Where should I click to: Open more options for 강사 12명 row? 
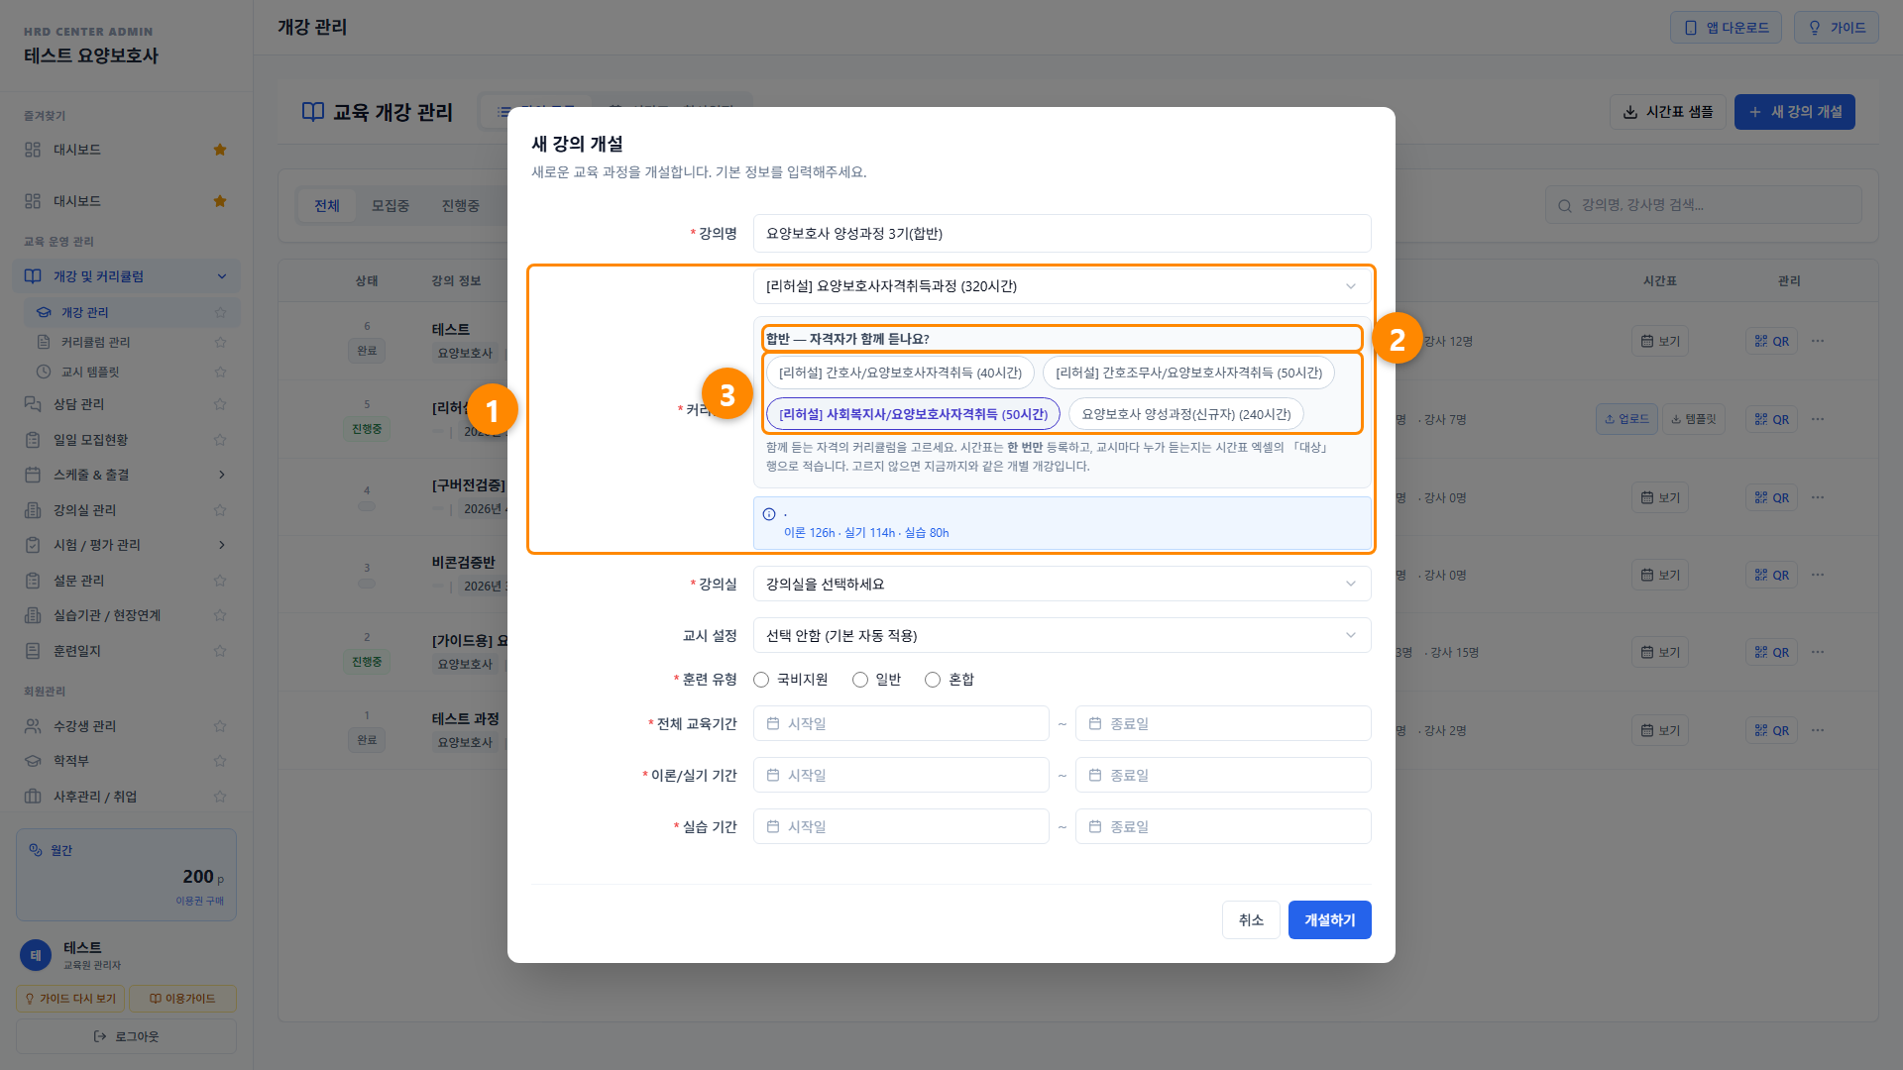(1818, 341)
